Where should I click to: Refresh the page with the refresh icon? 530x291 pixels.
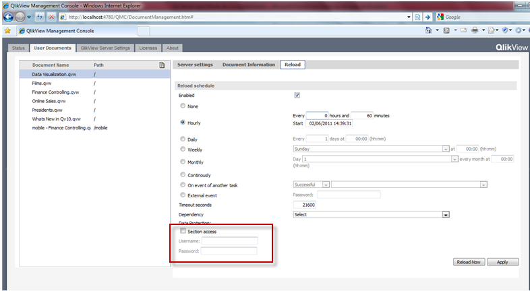click(x=40, y=17)
